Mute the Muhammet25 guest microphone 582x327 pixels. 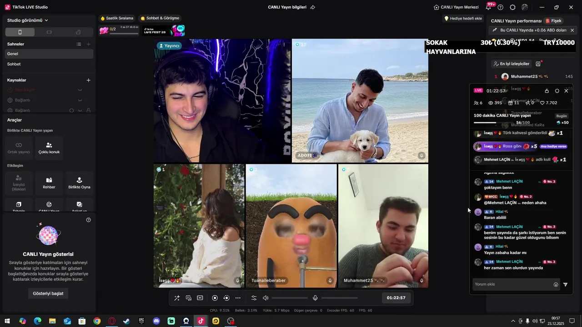click(421, 281)
